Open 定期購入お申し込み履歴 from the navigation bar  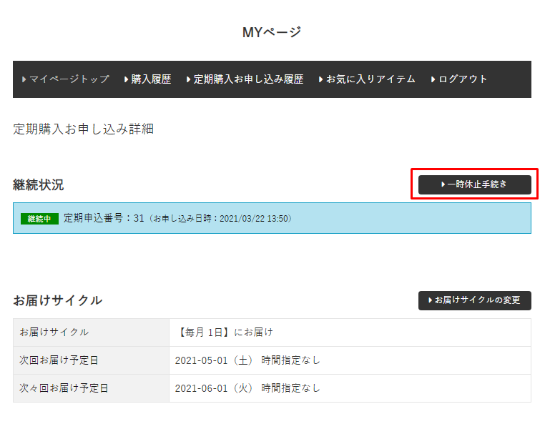248,79
